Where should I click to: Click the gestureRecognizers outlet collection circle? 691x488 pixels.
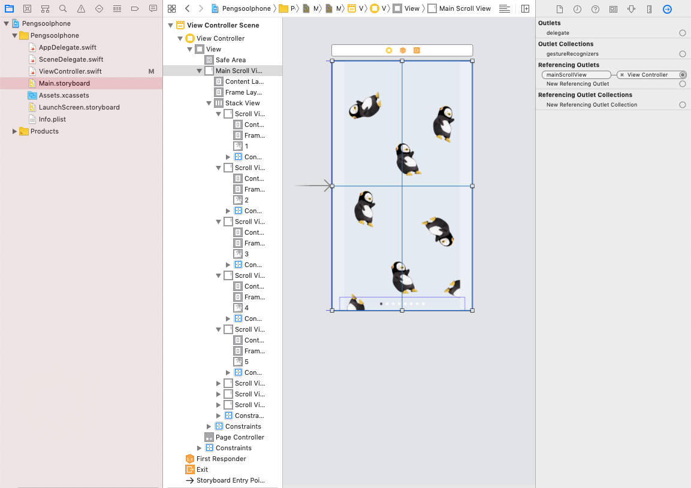tap(682, 54)
